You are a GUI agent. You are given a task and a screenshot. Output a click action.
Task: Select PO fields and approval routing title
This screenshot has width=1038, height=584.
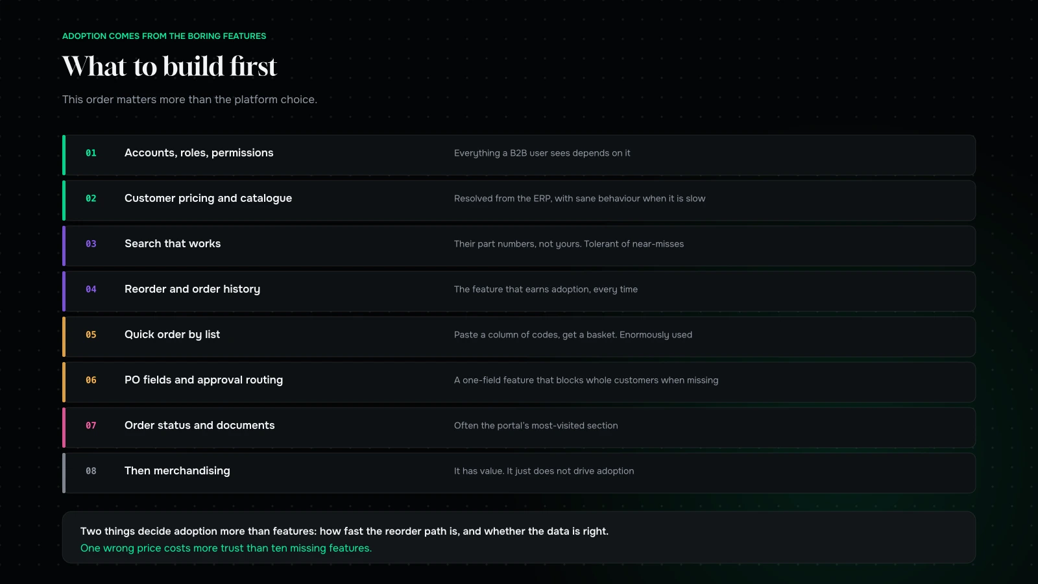(x=204, y=380)
